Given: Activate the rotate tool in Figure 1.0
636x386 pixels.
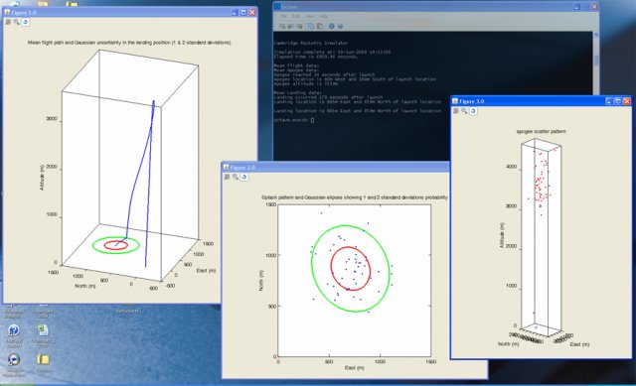Looking at the screenshot, I should [x=26, y=22].
